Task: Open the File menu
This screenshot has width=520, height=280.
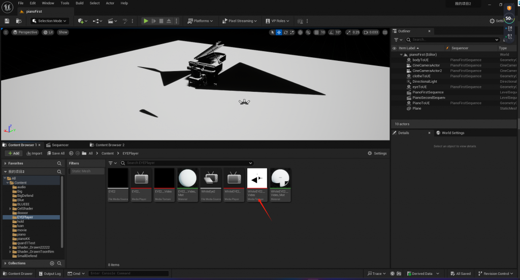Action: point(20,3)
